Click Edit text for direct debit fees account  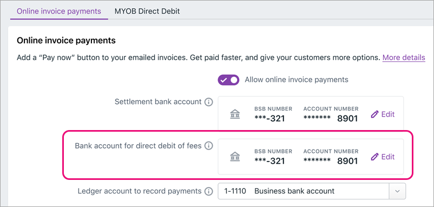388,157
